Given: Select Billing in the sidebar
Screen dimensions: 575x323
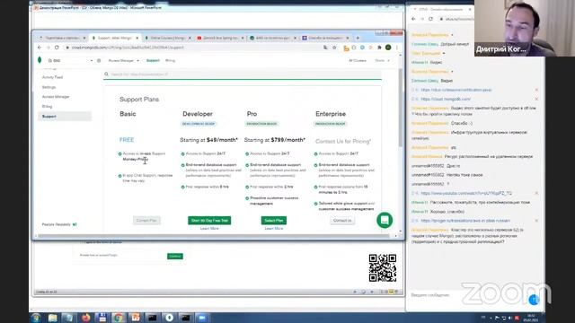Looking at the screenshot, I should pos(47,107).
